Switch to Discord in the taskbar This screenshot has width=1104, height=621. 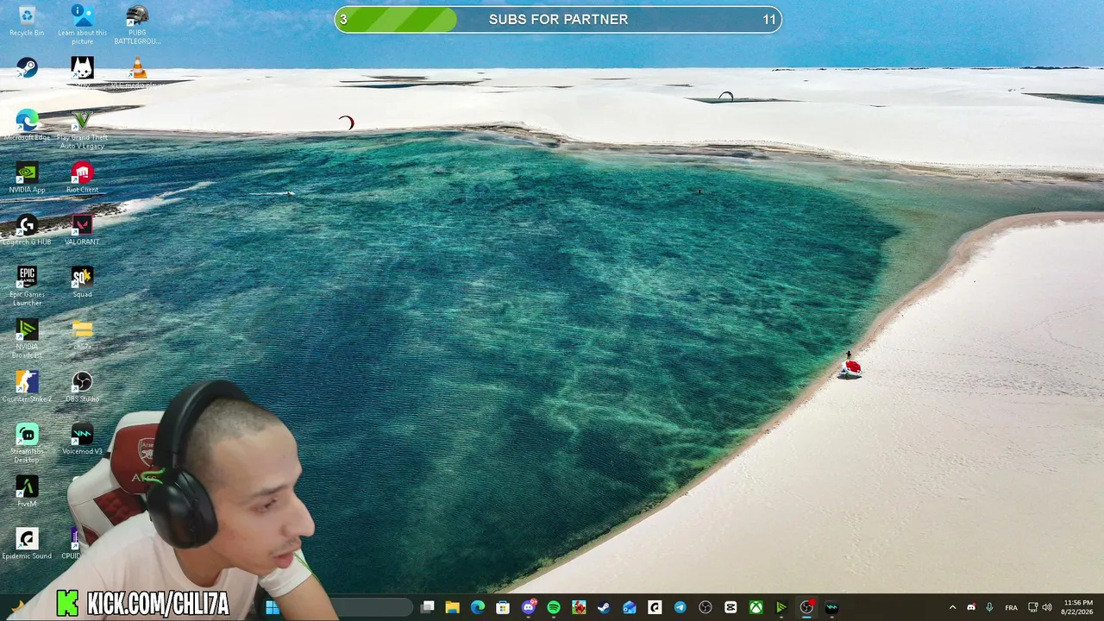(x=529, y=607)
